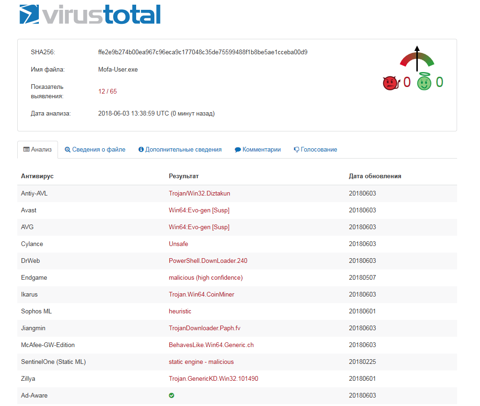Click the Antiy-AVL antivirus name

click(34, 193)
